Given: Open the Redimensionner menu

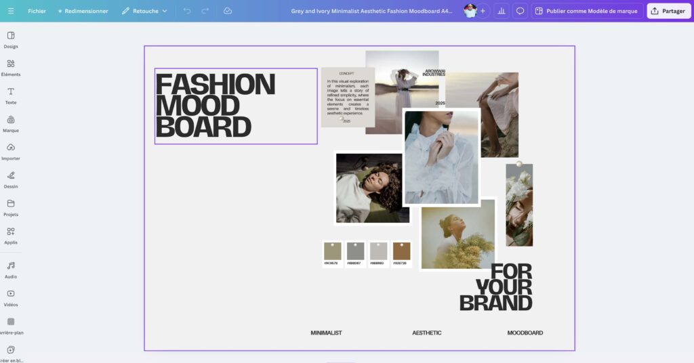Looking at the screenshot, I should click(83, 11).
